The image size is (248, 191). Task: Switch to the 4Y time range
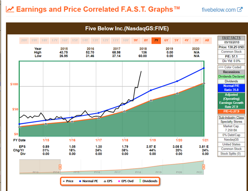pyautogui.click(x=187, y=40)
